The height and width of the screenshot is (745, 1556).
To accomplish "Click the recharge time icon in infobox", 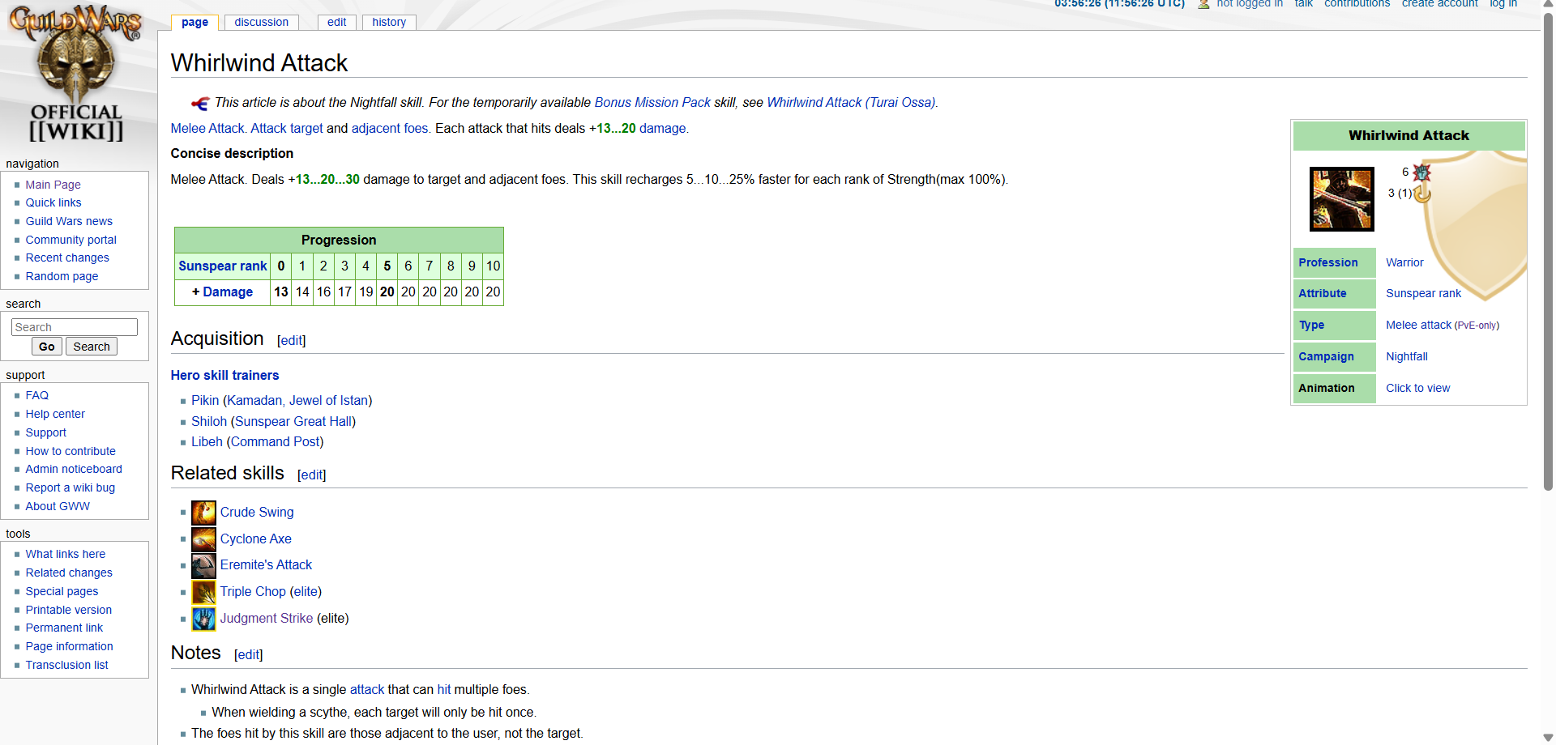I will (1422, 194).
